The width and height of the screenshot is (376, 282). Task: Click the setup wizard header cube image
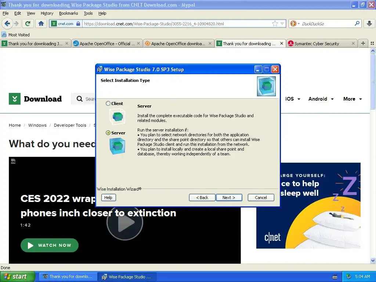pos(266,86)
